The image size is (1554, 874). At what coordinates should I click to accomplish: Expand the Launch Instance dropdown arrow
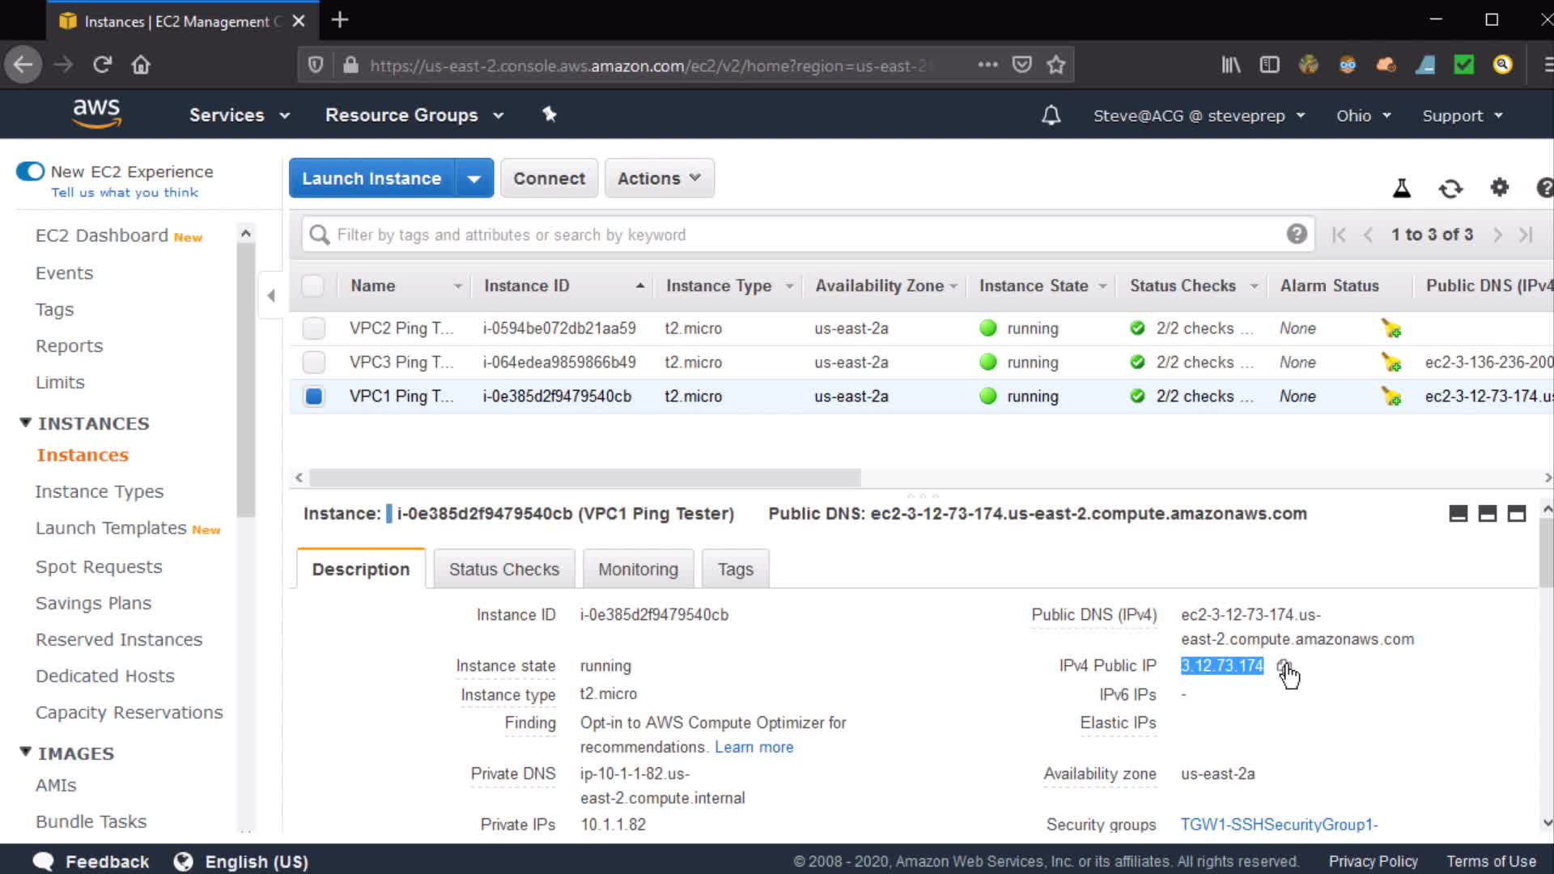click(x=474, y=179)
